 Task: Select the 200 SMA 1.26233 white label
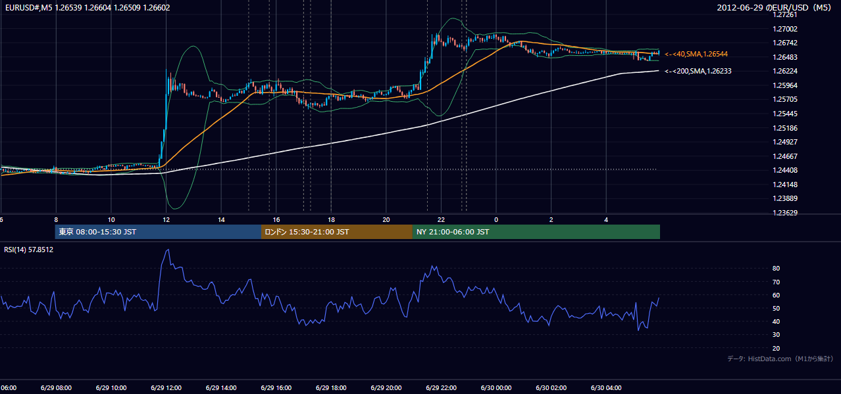[698, 71]
